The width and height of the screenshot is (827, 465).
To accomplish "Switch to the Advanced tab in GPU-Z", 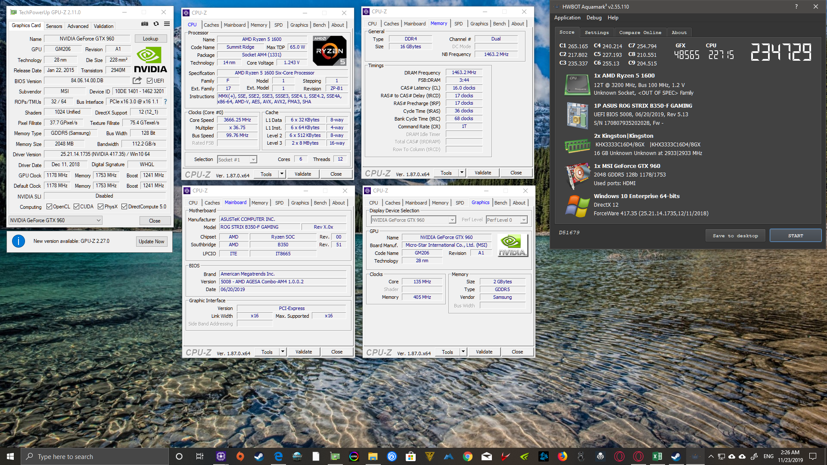I will pyautogui.click(x=78, y=26).
